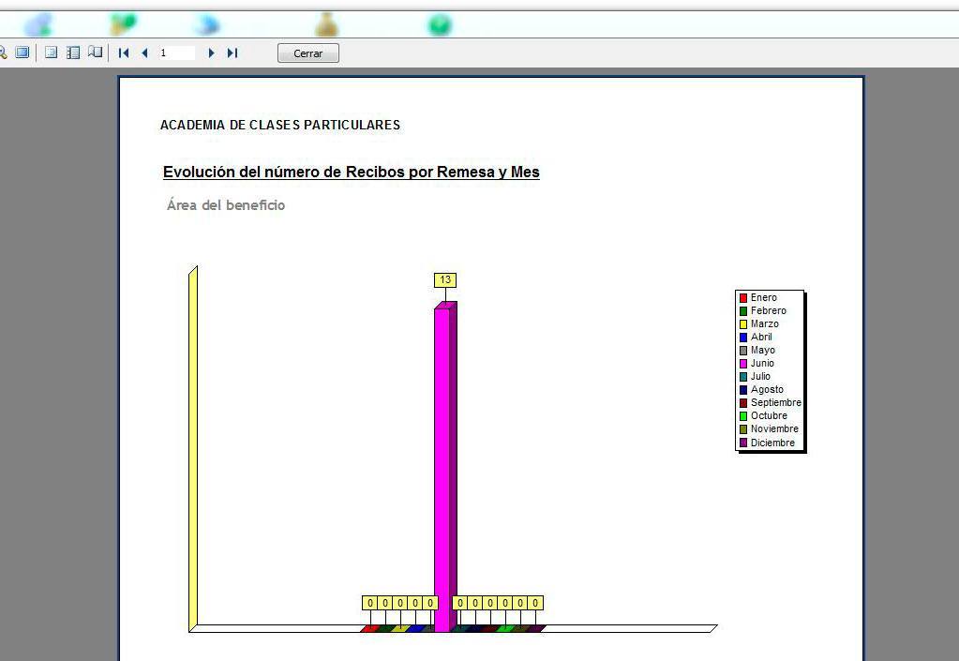
Task: Click the Diciembre legend entry
Action: [x=772, y=443]
